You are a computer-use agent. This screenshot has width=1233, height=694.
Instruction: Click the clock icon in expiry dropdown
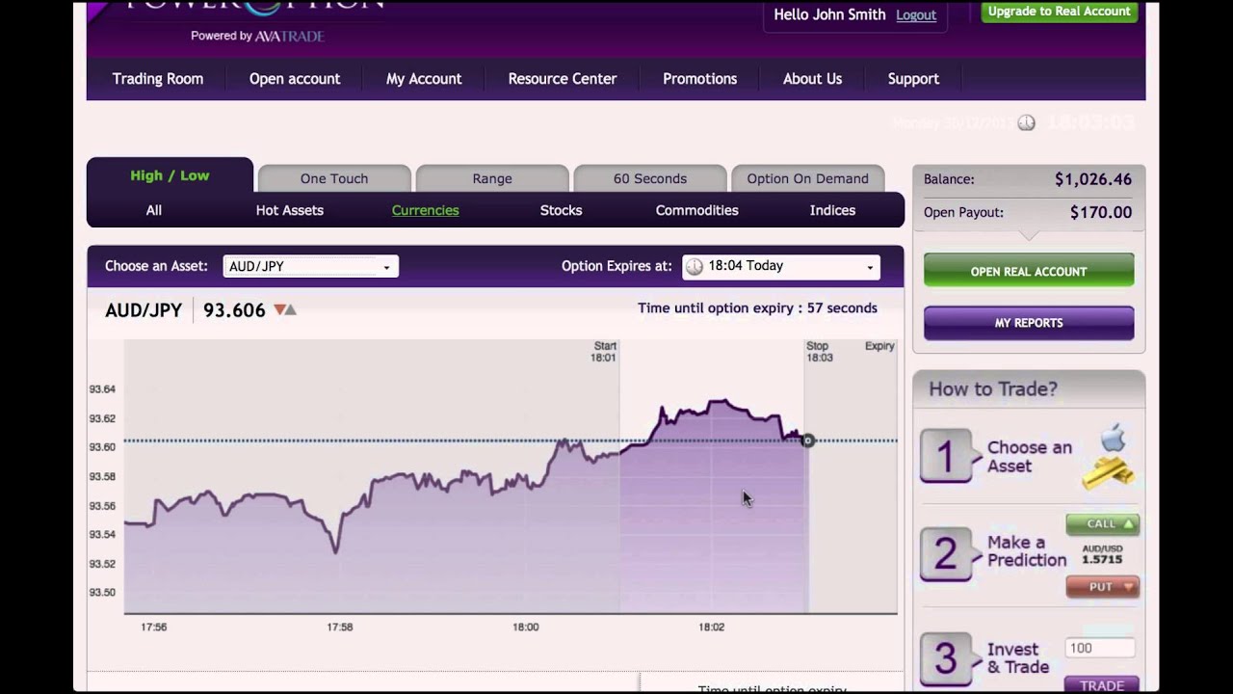[x=694, y=267]
